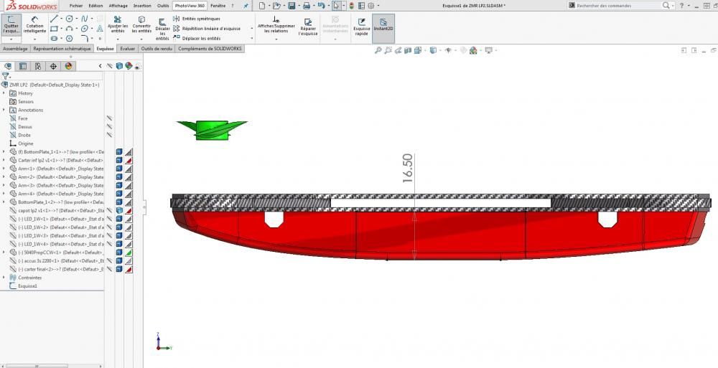Image resolution: width=718 pixels, height=368 pixels.
Task: Click Répétition linéaire d'esquisse
Action: tap(207, 29)
